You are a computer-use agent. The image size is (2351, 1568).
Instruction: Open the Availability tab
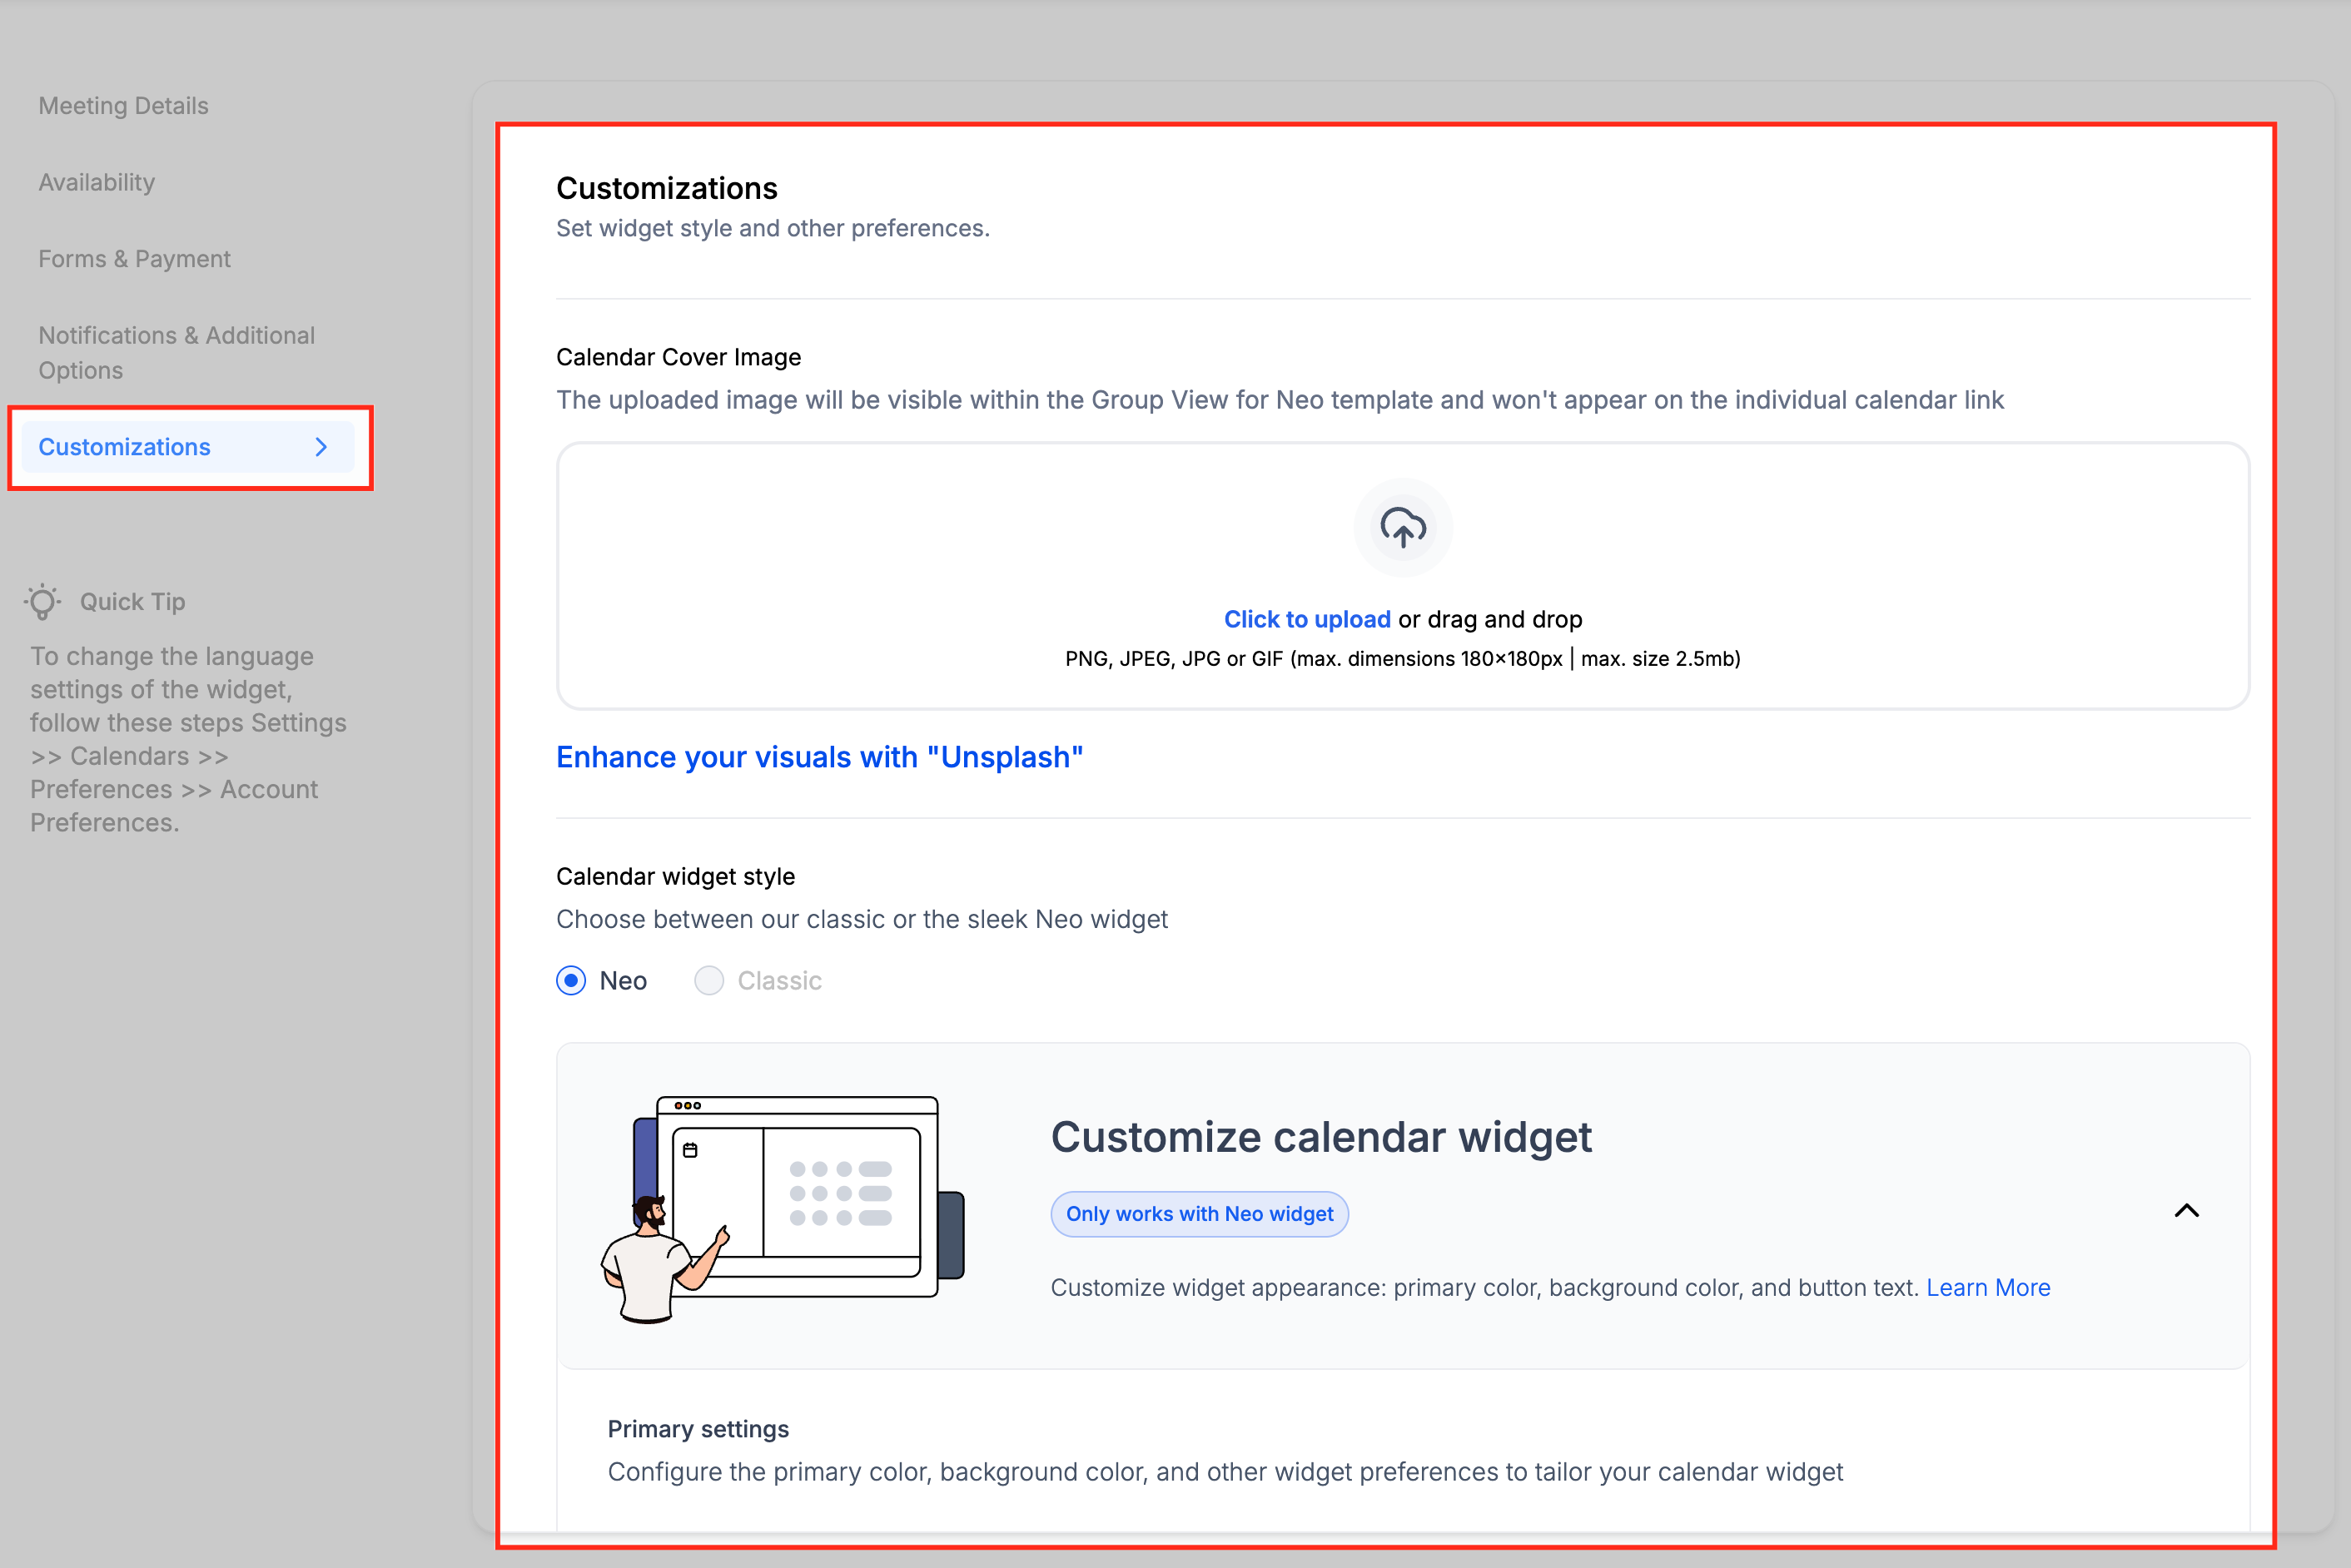pos(96,182)
